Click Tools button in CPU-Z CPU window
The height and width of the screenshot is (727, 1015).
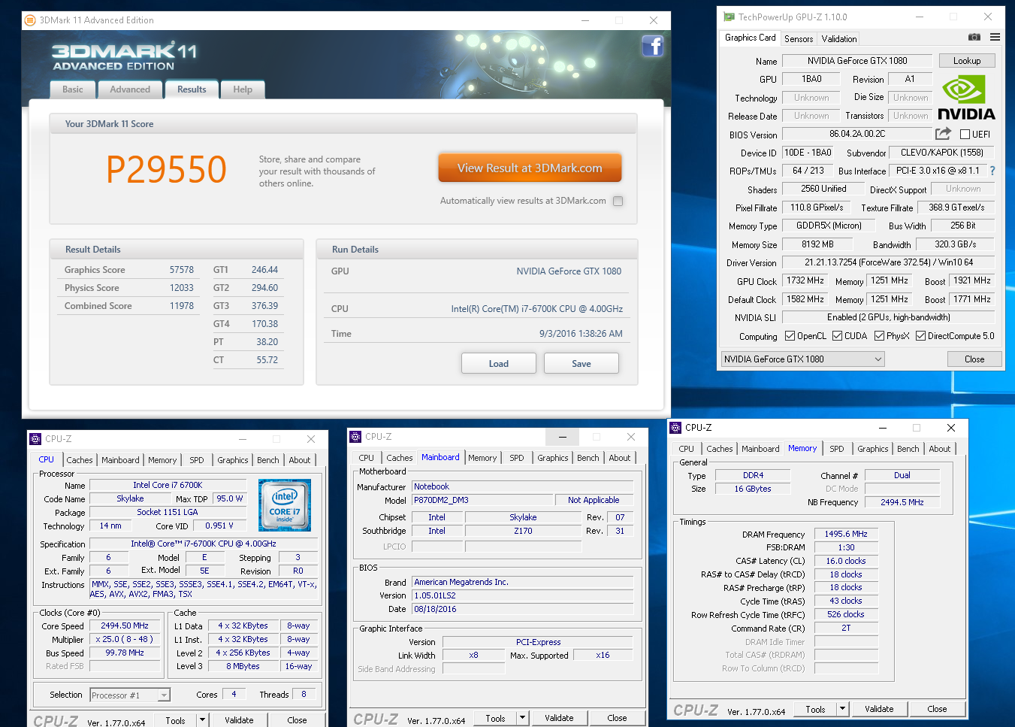point(175,720)
